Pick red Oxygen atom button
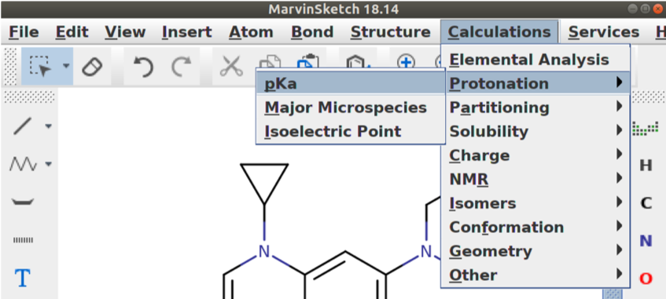The height and width of the screenshot is (299, 666). [x=646, y=279]
